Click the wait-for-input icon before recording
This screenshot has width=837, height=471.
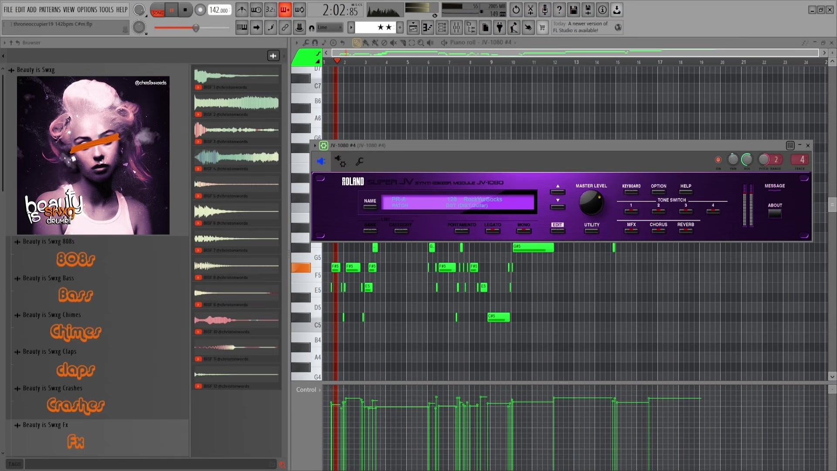click(x=256, y=10)
